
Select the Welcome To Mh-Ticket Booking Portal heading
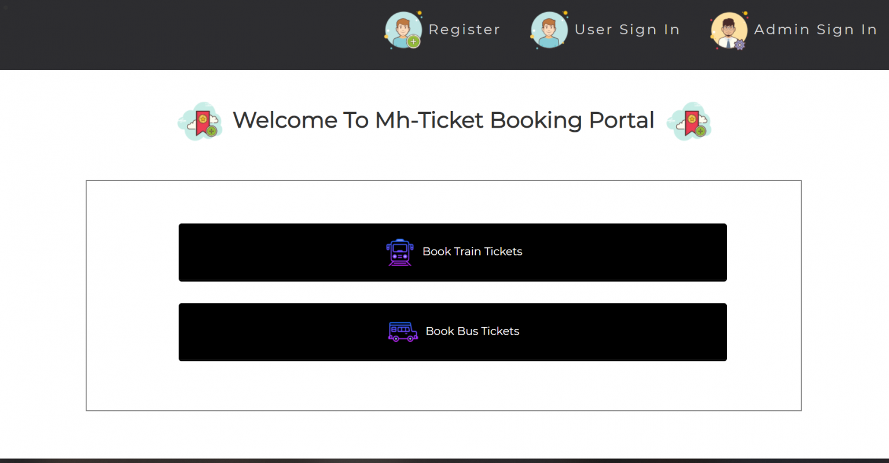443,120
